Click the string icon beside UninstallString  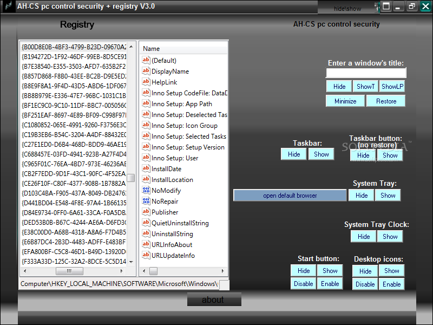[146, 233]
